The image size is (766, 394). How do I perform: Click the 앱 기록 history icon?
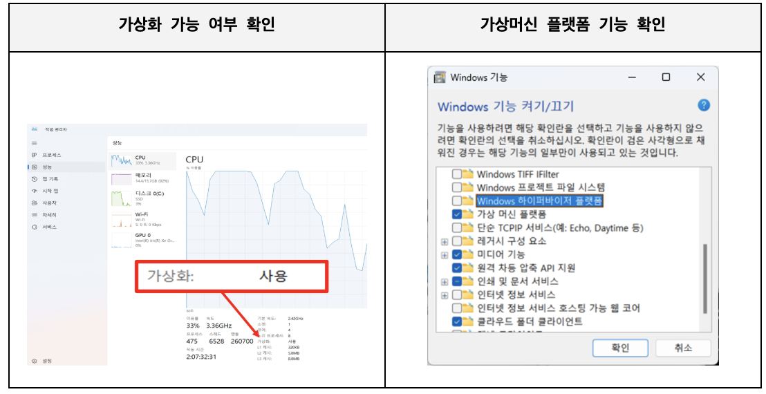click(x=34, y=179)
